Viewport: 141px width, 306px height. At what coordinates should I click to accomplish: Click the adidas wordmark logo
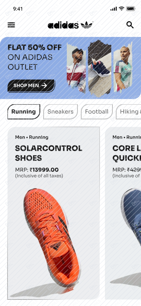pyautogui.click(x=63, y=25)
